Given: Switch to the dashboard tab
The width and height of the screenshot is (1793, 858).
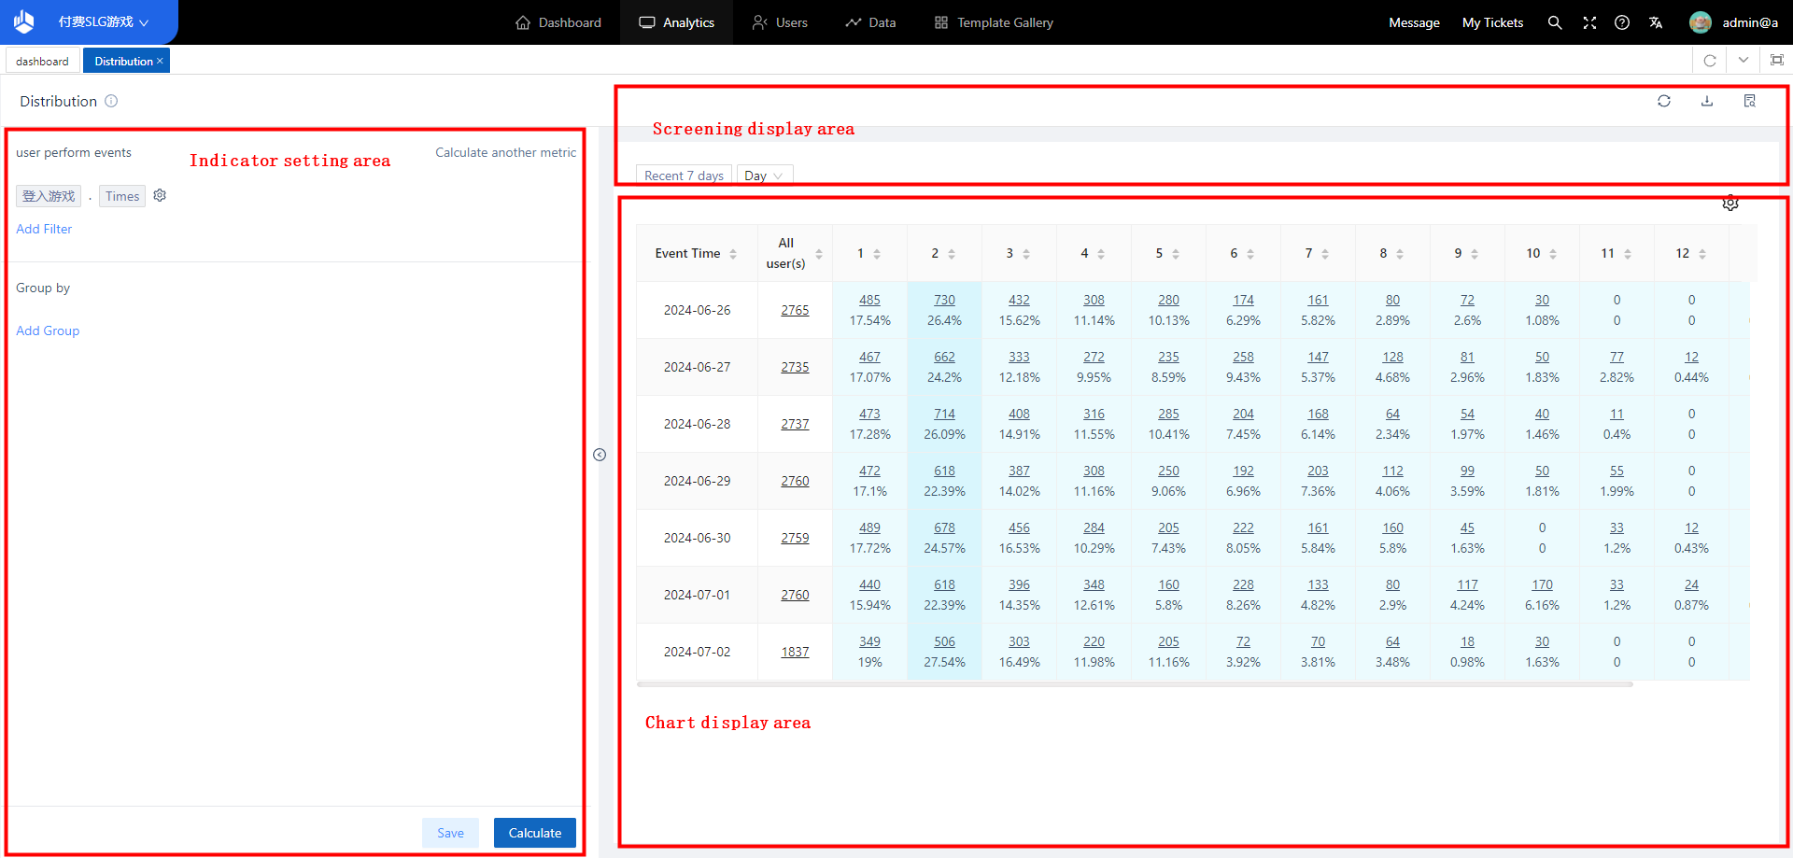Looking at the screenshot, I should (x=42, y=62).
